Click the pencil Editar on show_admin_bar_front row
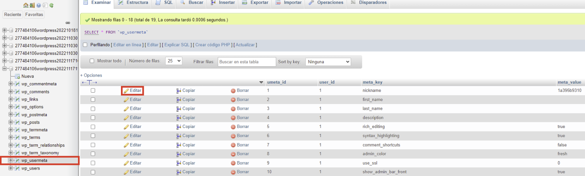The width and height of the screenshot is (585, 176). pos(133,172)
